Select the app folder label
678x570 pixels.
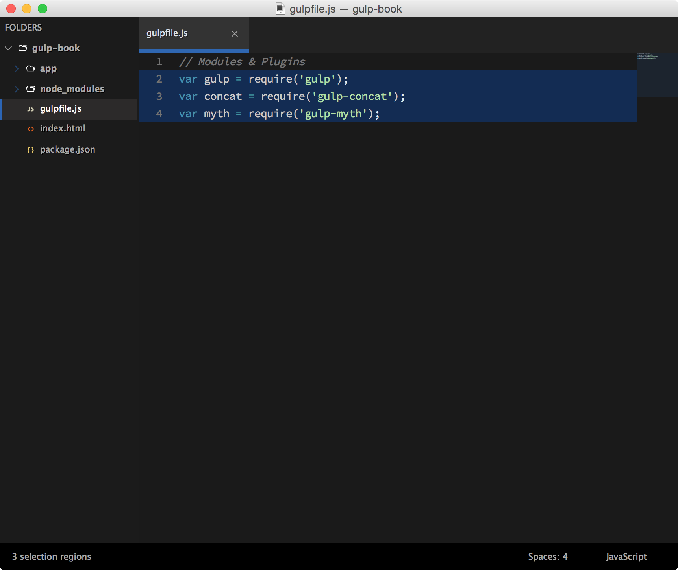pos(48,69)
